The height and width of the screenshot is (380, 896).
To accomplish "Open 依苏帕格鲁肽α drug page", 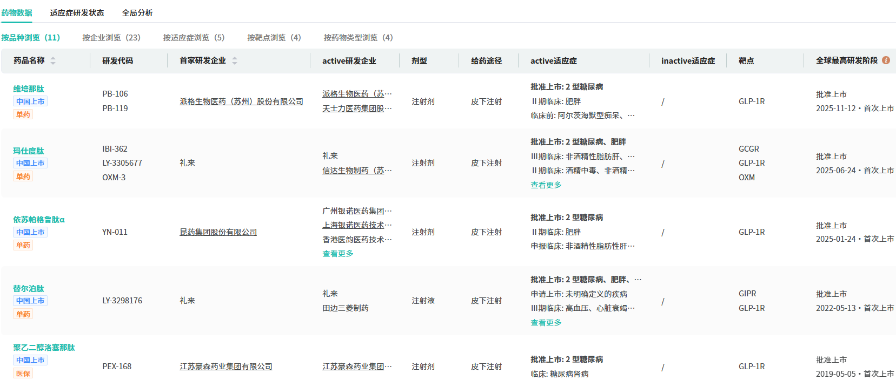I will [x=39, y=220].
